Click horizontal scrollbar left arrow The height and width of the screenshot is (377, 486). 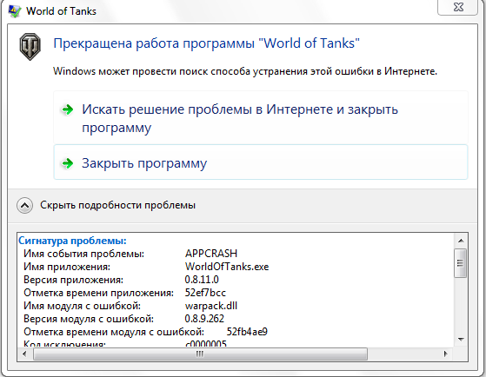pyautogui.click(x=25, y=354)
